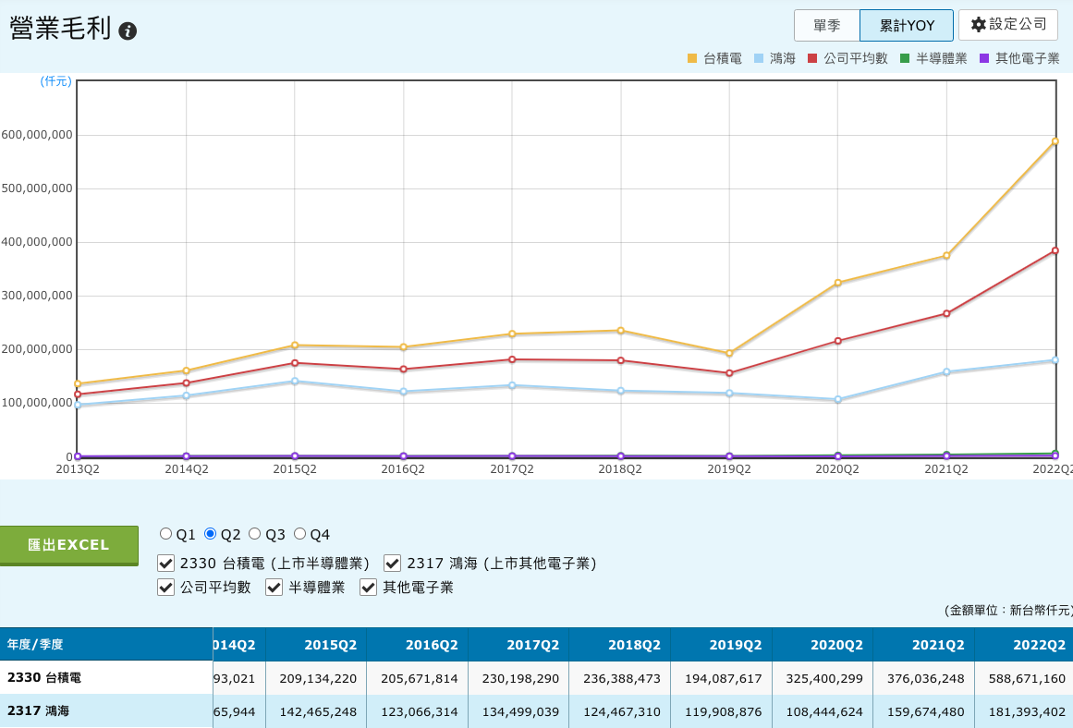Click cell value 181,393,402
The image size is (1073, 728).
(1027, 711)
